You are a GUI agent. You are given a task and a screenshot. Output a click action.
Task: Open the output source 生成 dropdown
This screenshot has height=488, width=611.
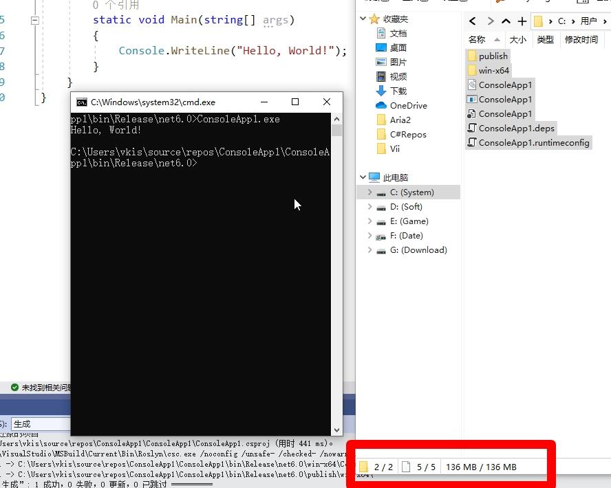(x=41, y=424)
